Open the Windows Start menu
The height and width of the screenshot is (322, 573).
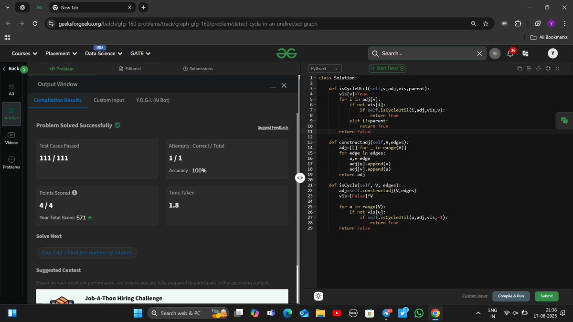point(138,313)
